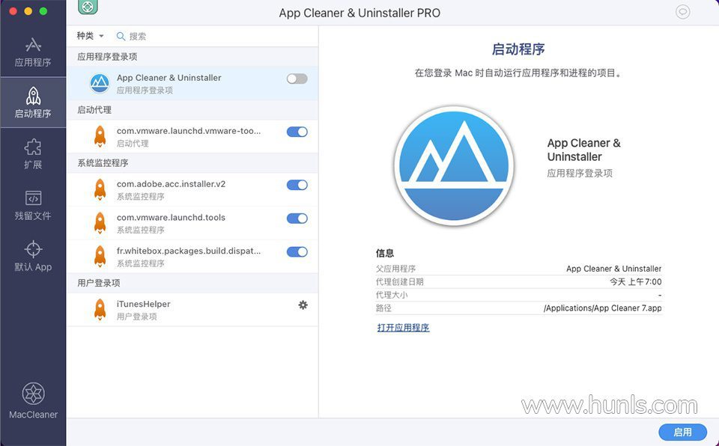The image size is (719, 446).
Task: Select the com.vmware.launchd.tools row text
Action: 171,217
